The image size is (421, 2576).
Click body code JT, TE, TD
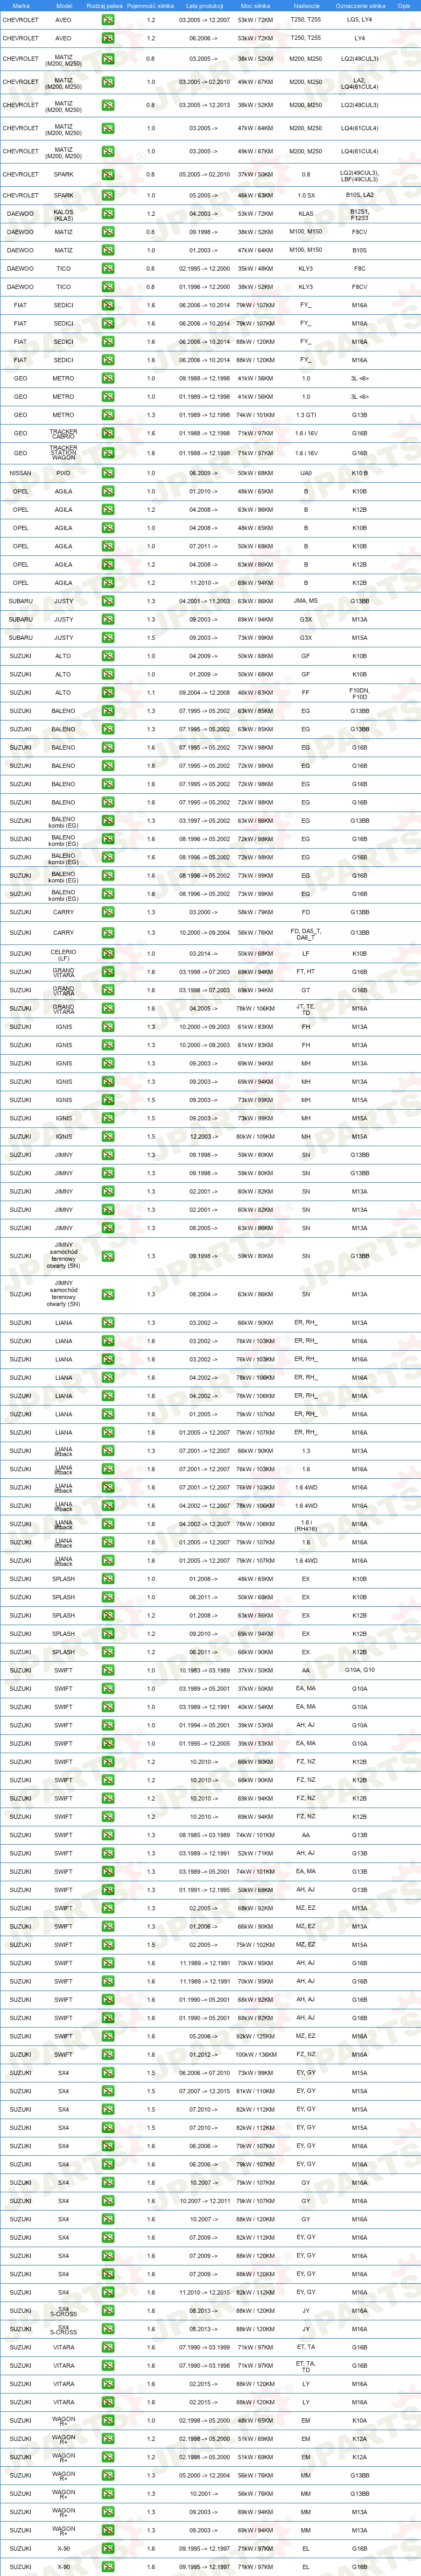306,1009
